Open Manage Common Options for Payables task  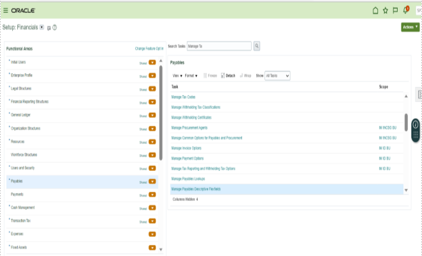point(207,138)
